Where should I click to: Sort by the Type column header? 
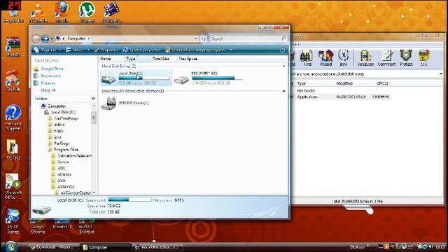coord(138,59)
